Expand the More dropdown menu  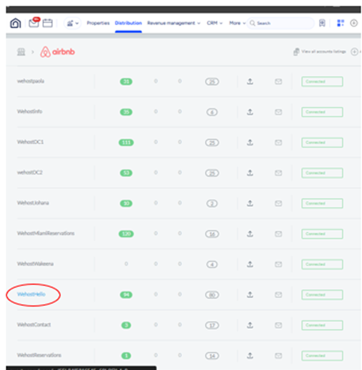(237, 23)
